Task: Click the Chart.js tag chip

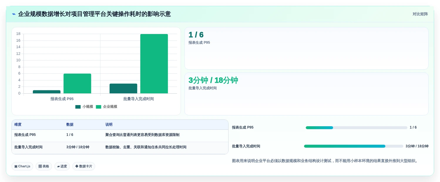Action: (x=22, y=166)
